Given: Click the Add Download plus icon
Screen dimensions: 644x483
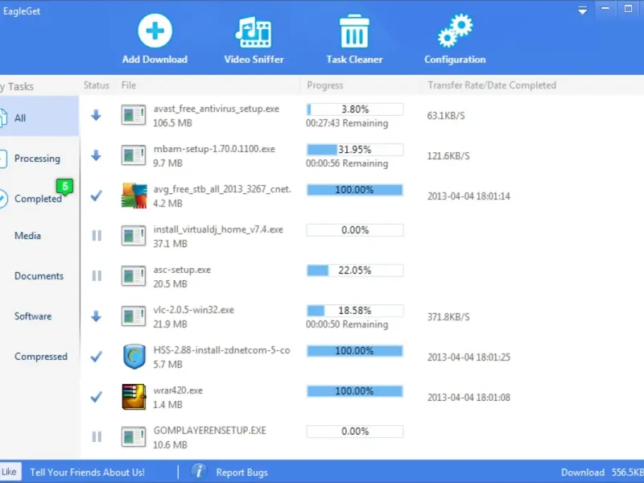Looking at the screenshot, I should (x=155, y=31).
